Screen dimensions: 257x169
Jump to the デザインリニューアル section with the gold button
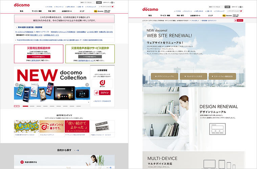point(165,76)
